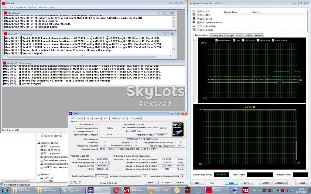Uncheck Stress cache checkbox
The image size is (311, 194).
point(198,18)
